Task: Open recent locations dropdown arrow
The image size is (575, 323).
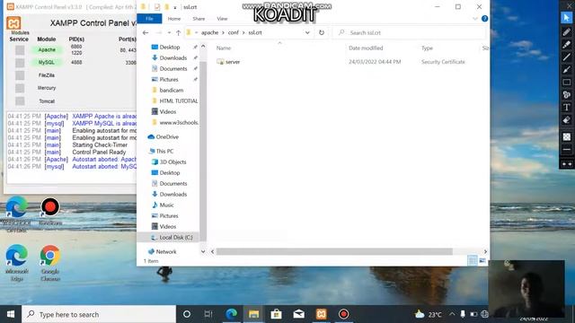Action: tap(169, 32)
